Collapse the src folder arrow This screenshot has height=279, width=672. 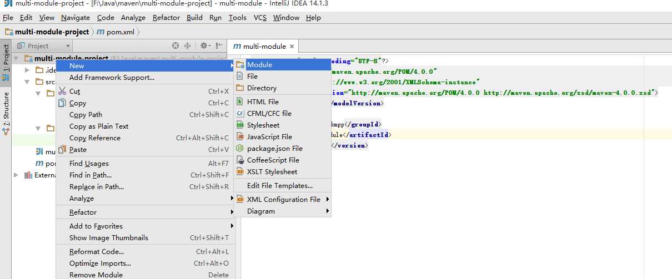[x=27, y=82]
